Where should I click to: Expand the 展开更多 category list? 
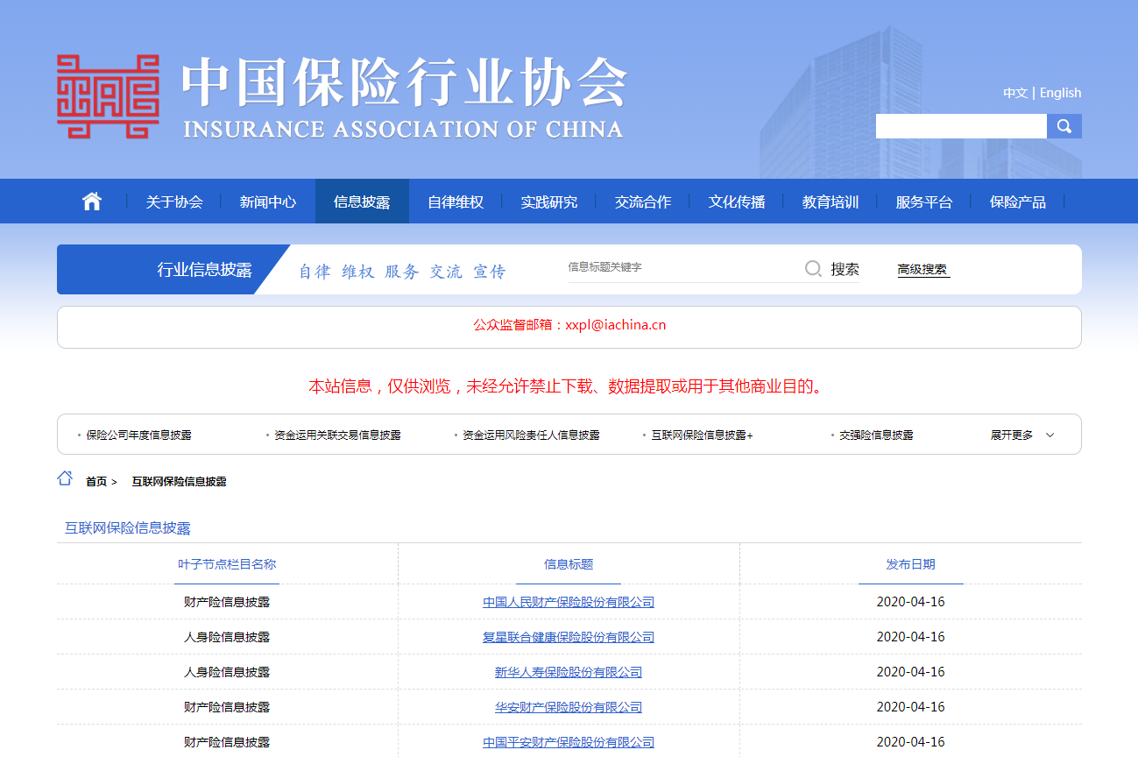point(1022,435)
